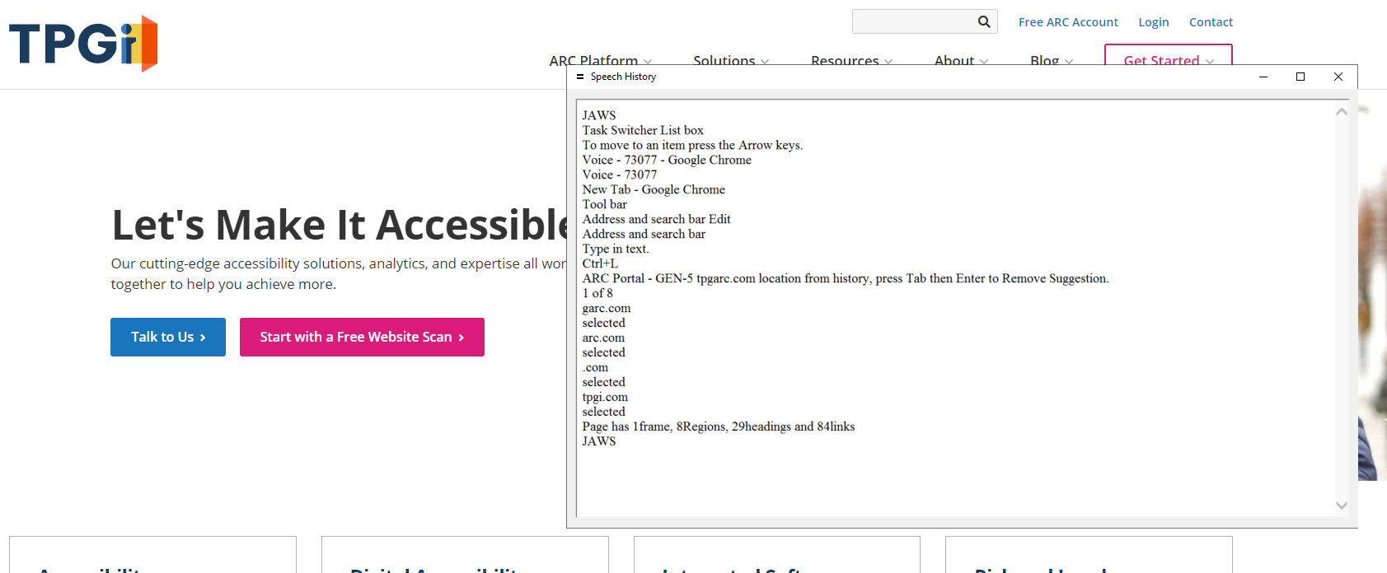Expand the Resources menu
The image size is (1387, 573).
pyautogui.click(x=851, y=60)
